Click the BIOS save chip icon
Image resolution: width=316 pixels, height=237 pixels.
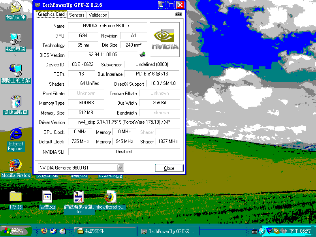tap(143, 54)
